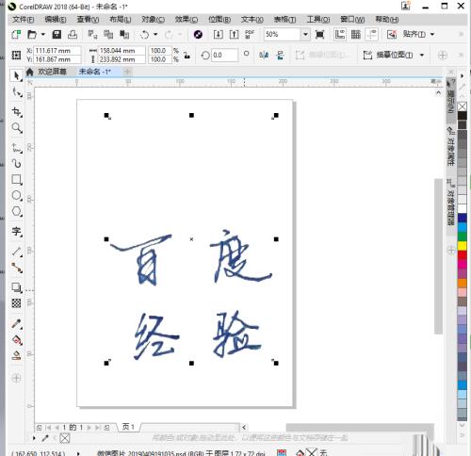Toggle show guidelines button
This screenshot has width=471, height=456.
371,34
